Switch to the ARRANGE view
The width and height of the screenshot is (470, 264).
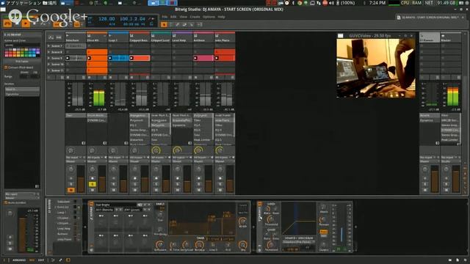coord(19,260)
